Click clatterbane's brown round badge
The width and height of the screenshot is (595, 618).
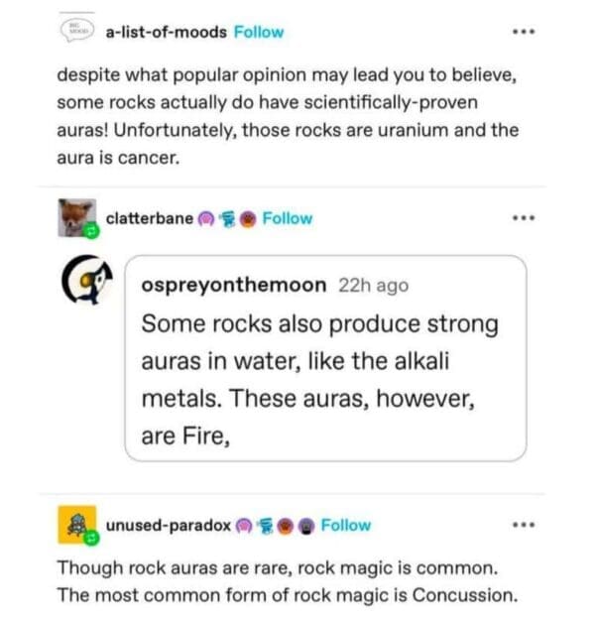pyautogui.click(x=247, y=218)
